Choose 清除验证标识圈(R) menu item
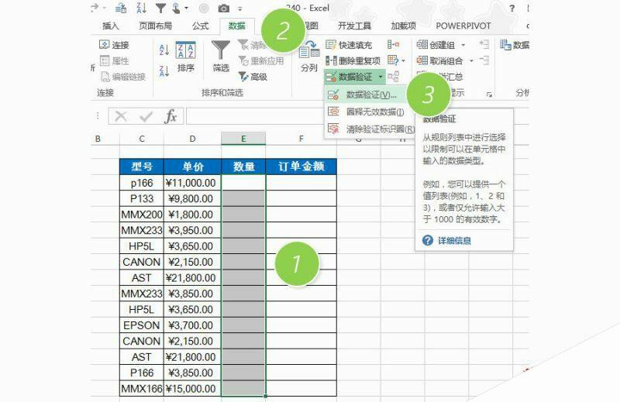 point(369,129)
